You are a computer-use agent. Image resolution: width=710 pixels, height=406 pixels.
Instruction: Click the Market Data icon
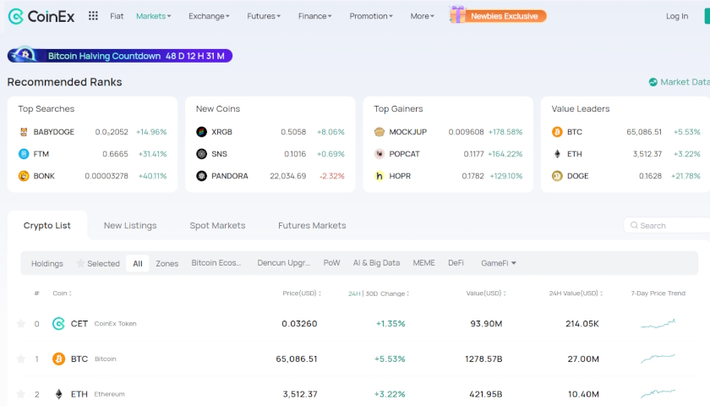tap(653, 82)
